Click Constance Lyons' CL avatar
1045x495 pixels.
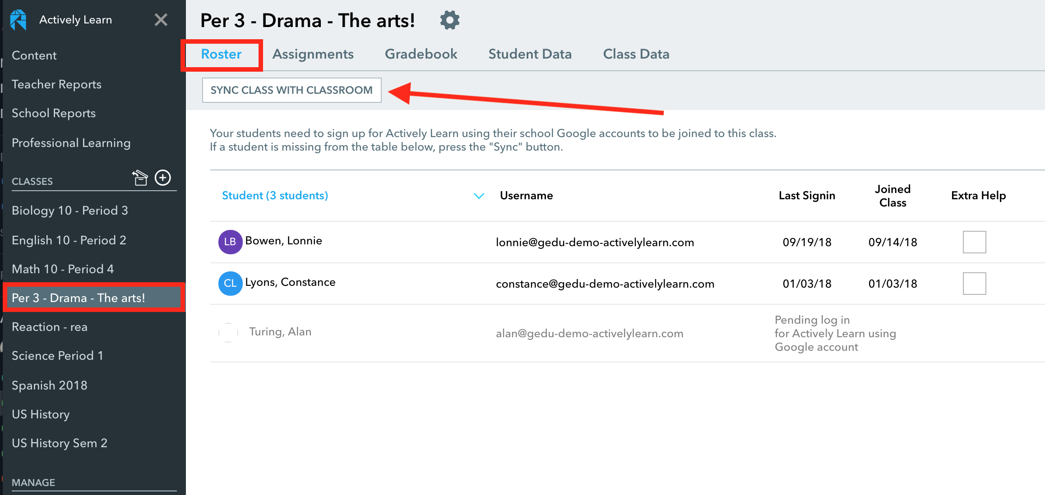pyautogui.click(x=230, y=283)
